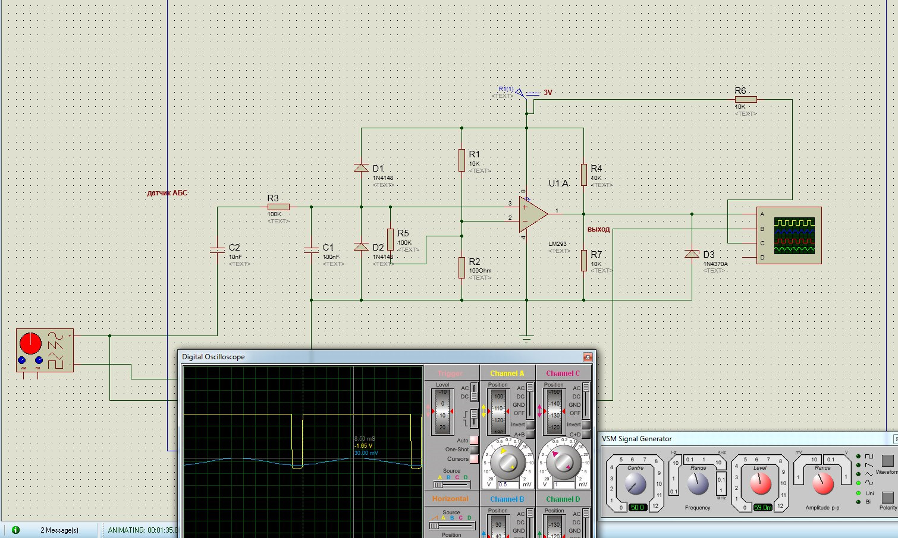Toggle Channel A A+B button
Screen dimensions: 898x538
(530, 434)
